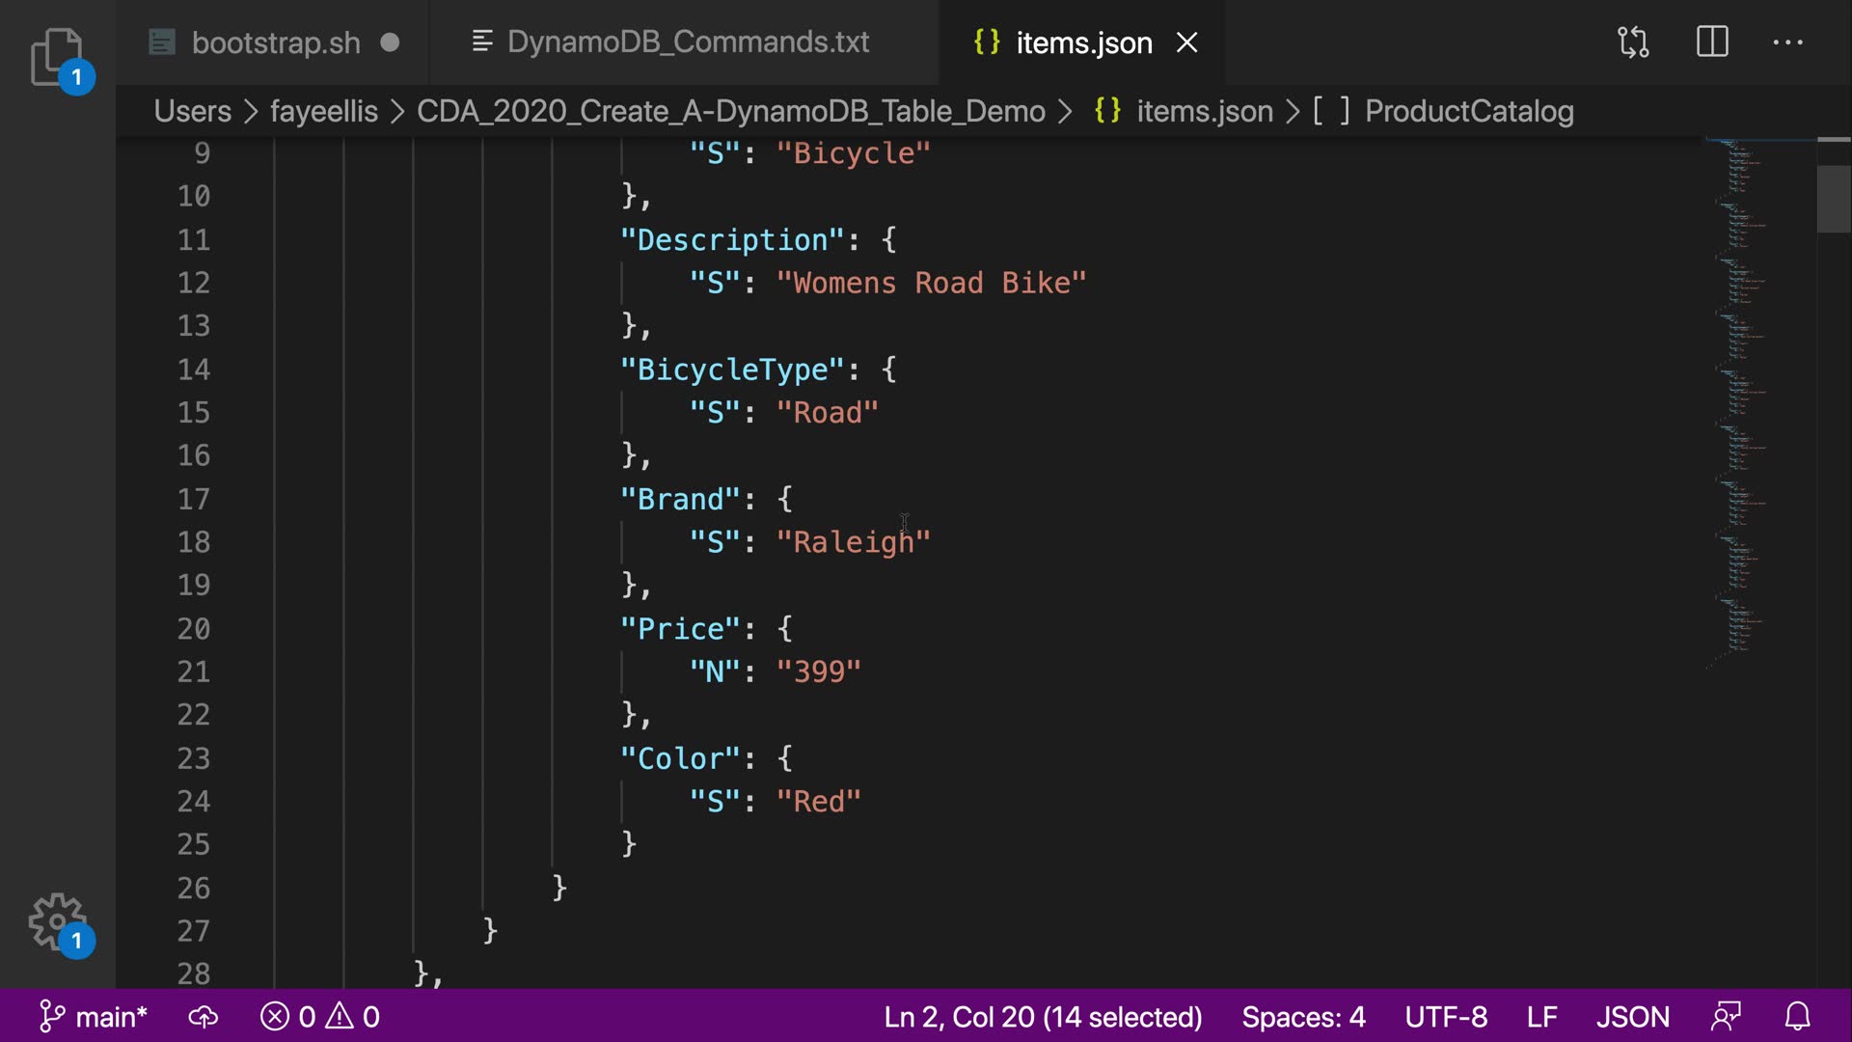Click the Open Changes compare icon
The image size is (1852, 1042).
(x=1633, y=42)
